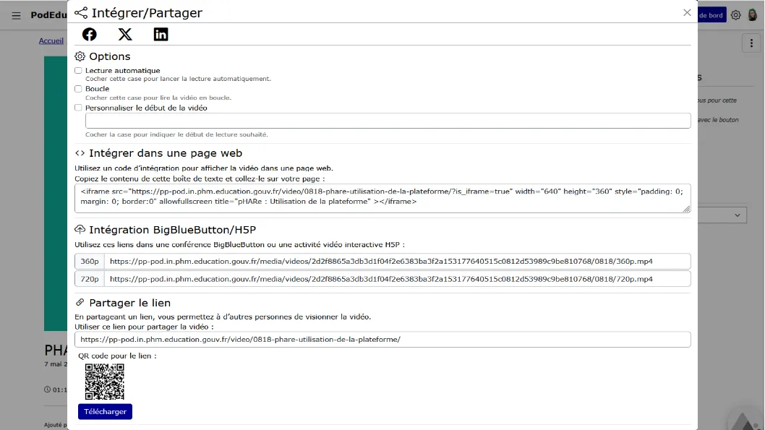Image resolution: width=765 pixels, height=430 pixels.
Task: Open the vertical three-dots options menu
Action: pyautogui.click(x=751, y=43)
